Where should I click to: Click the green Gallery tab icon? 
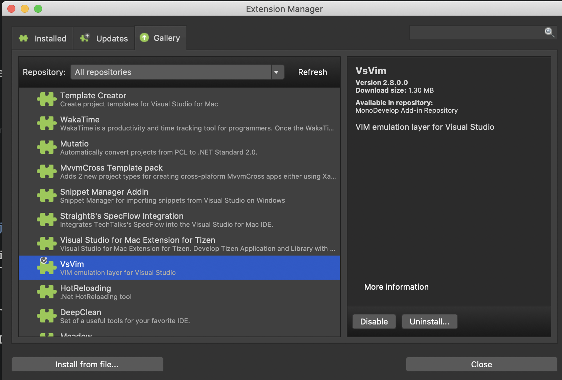tap(144, 37)
